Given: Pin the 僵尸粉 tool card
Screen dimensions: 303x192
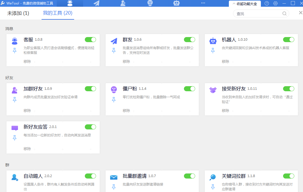Looking at the screenshot, I should tap(114, 100).
